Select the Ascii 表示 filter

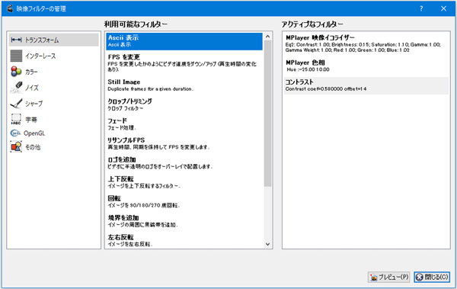[x=184, y=41]
